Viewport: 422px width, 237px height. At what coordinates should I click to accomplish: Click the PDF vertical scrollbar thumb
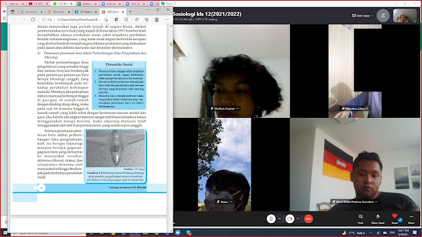tap(171, 44)
